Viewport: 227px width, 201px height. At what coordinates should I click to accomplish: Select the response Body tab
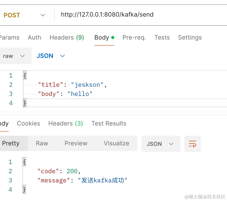click(4, 123)
